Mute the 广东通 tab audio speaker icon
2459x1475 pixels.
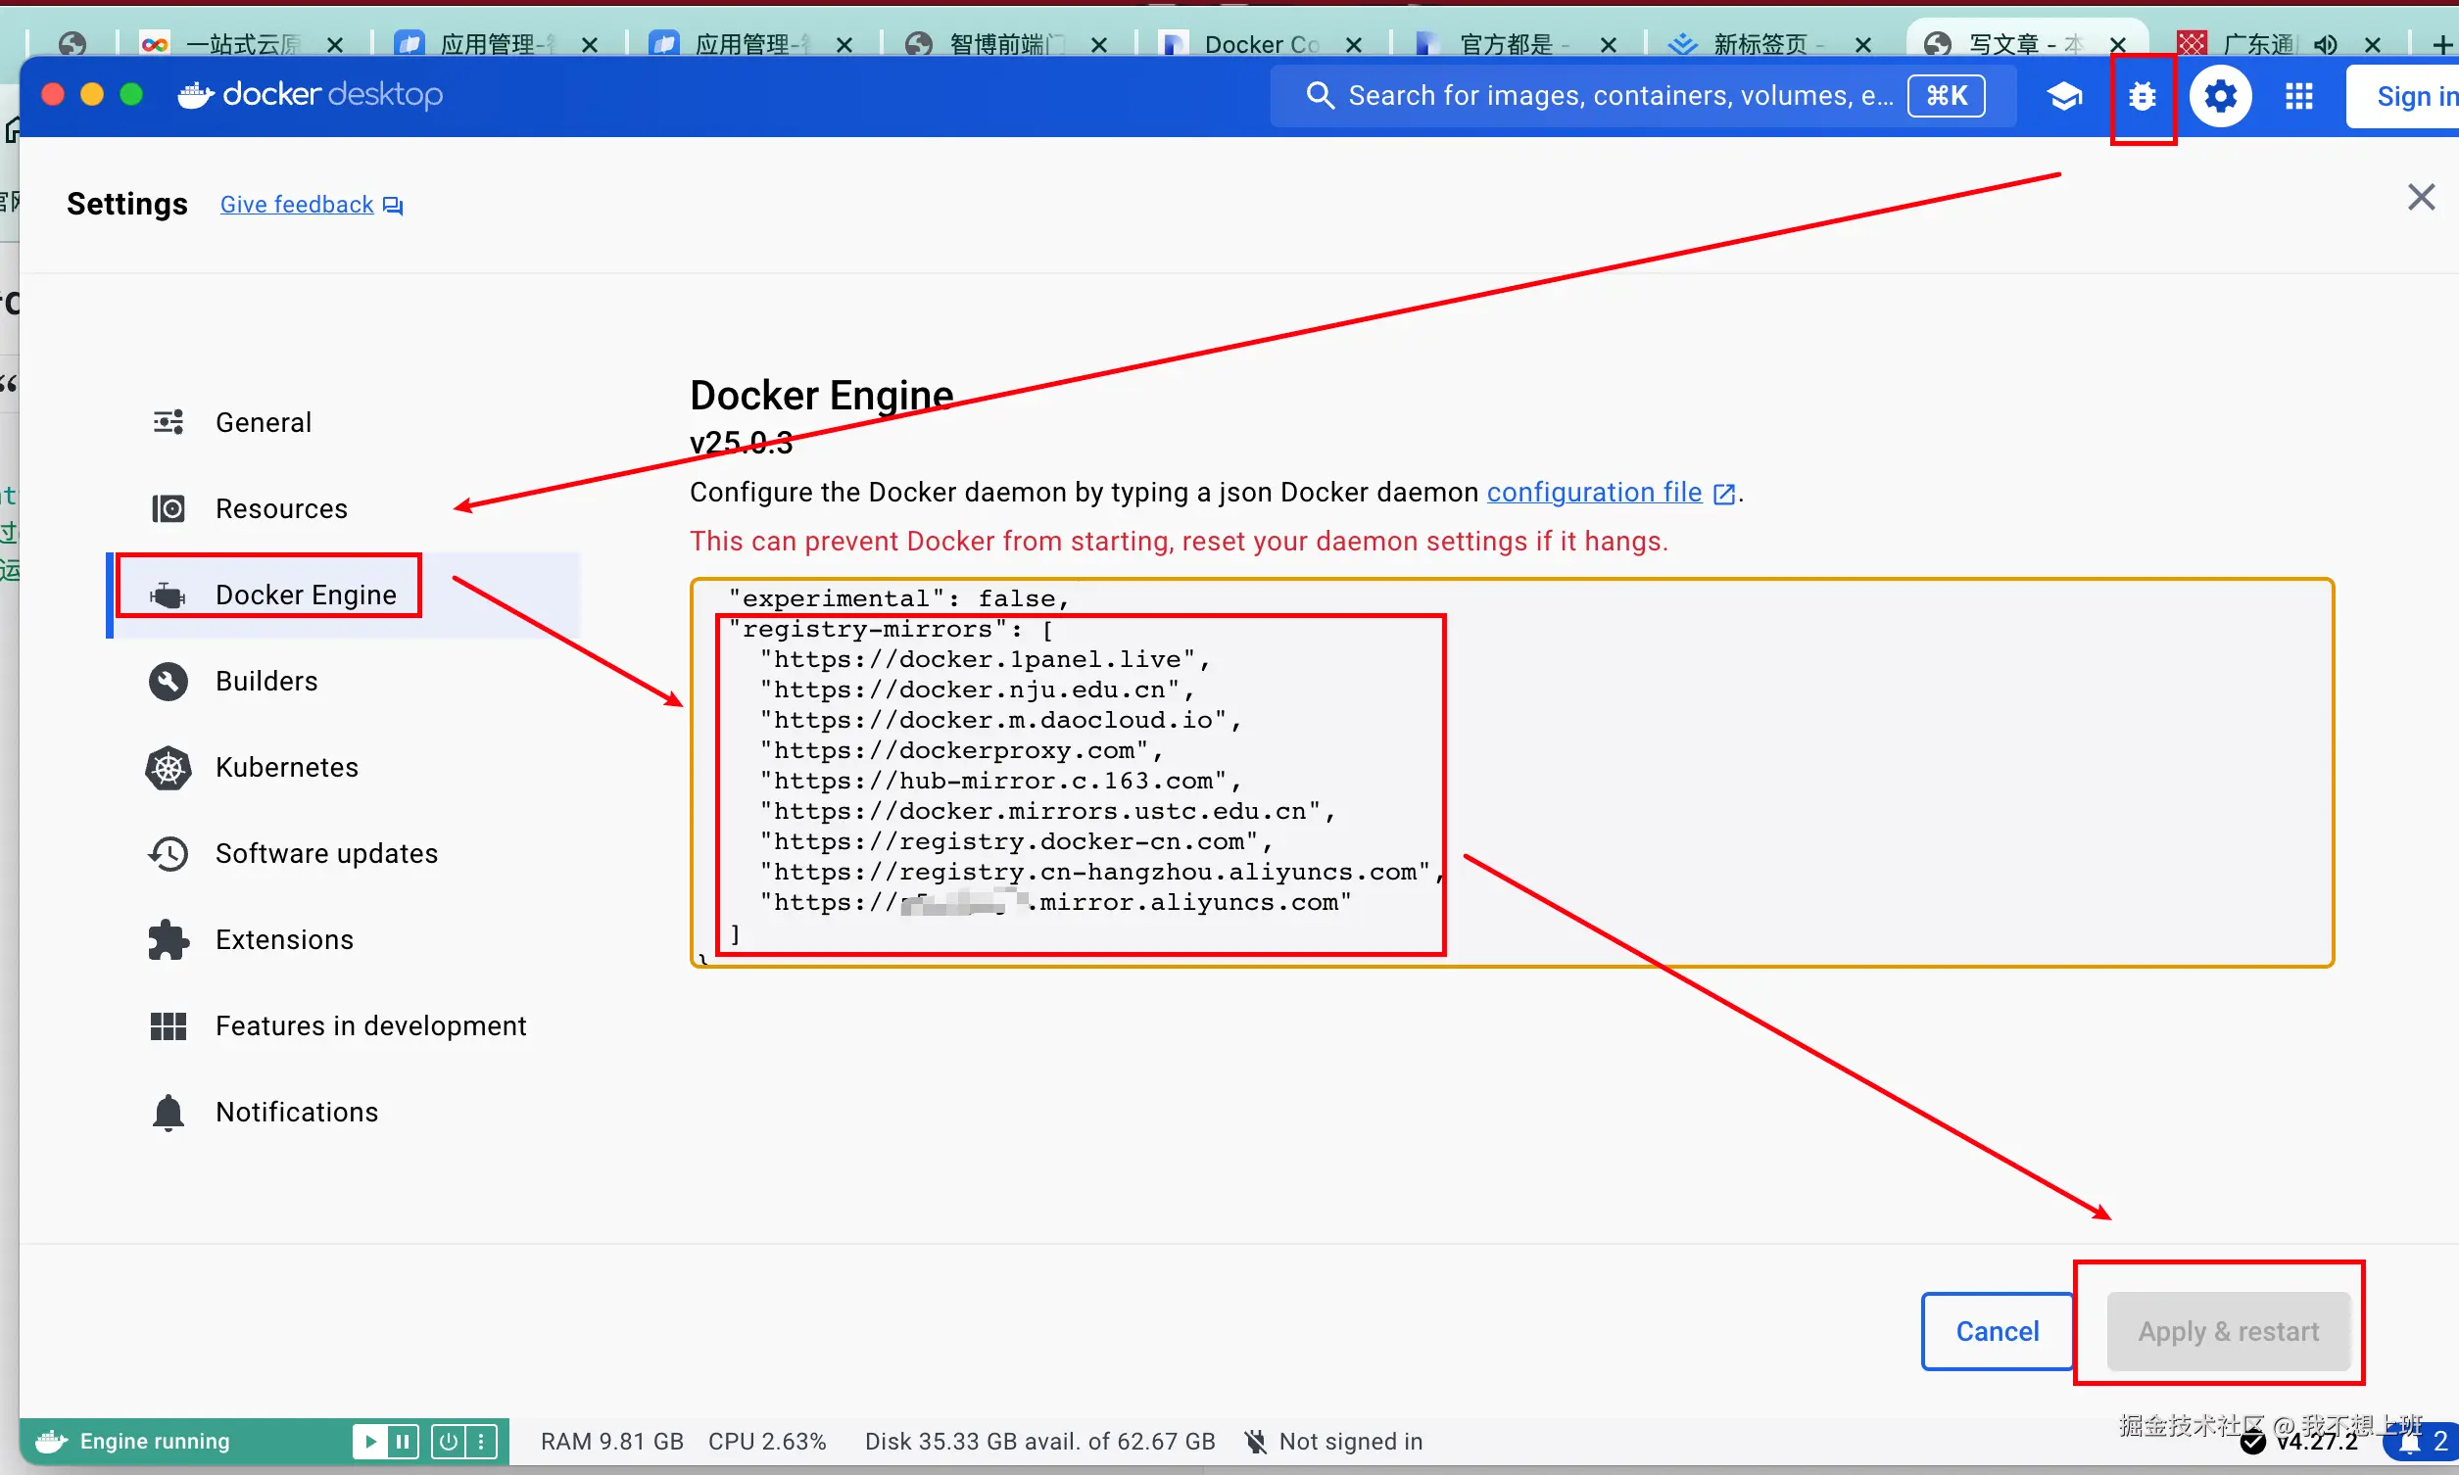pyautogui.click(x=2325, y=45)
